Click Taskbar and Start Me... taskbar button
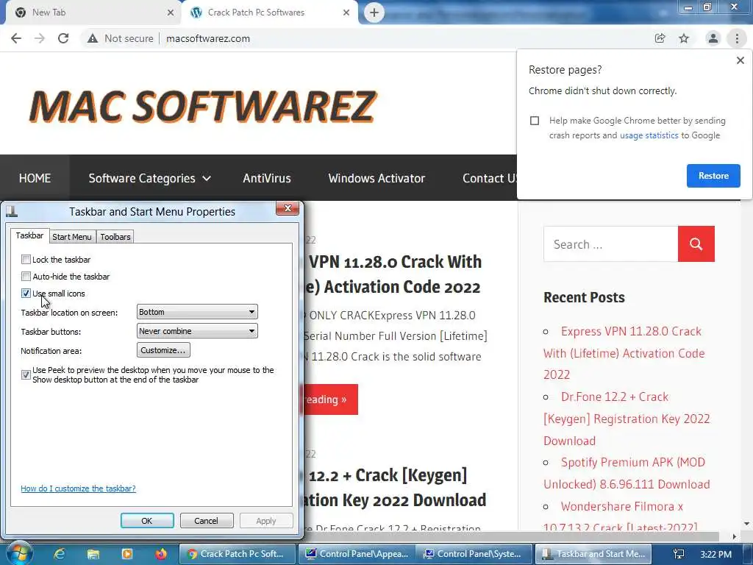The height and width of the screenshot is (565, 753). click(x=593, y=554)
